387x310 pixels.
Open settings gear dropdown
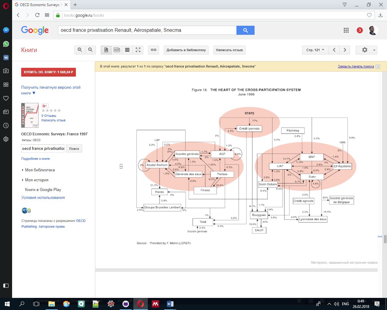click(366, 50)
